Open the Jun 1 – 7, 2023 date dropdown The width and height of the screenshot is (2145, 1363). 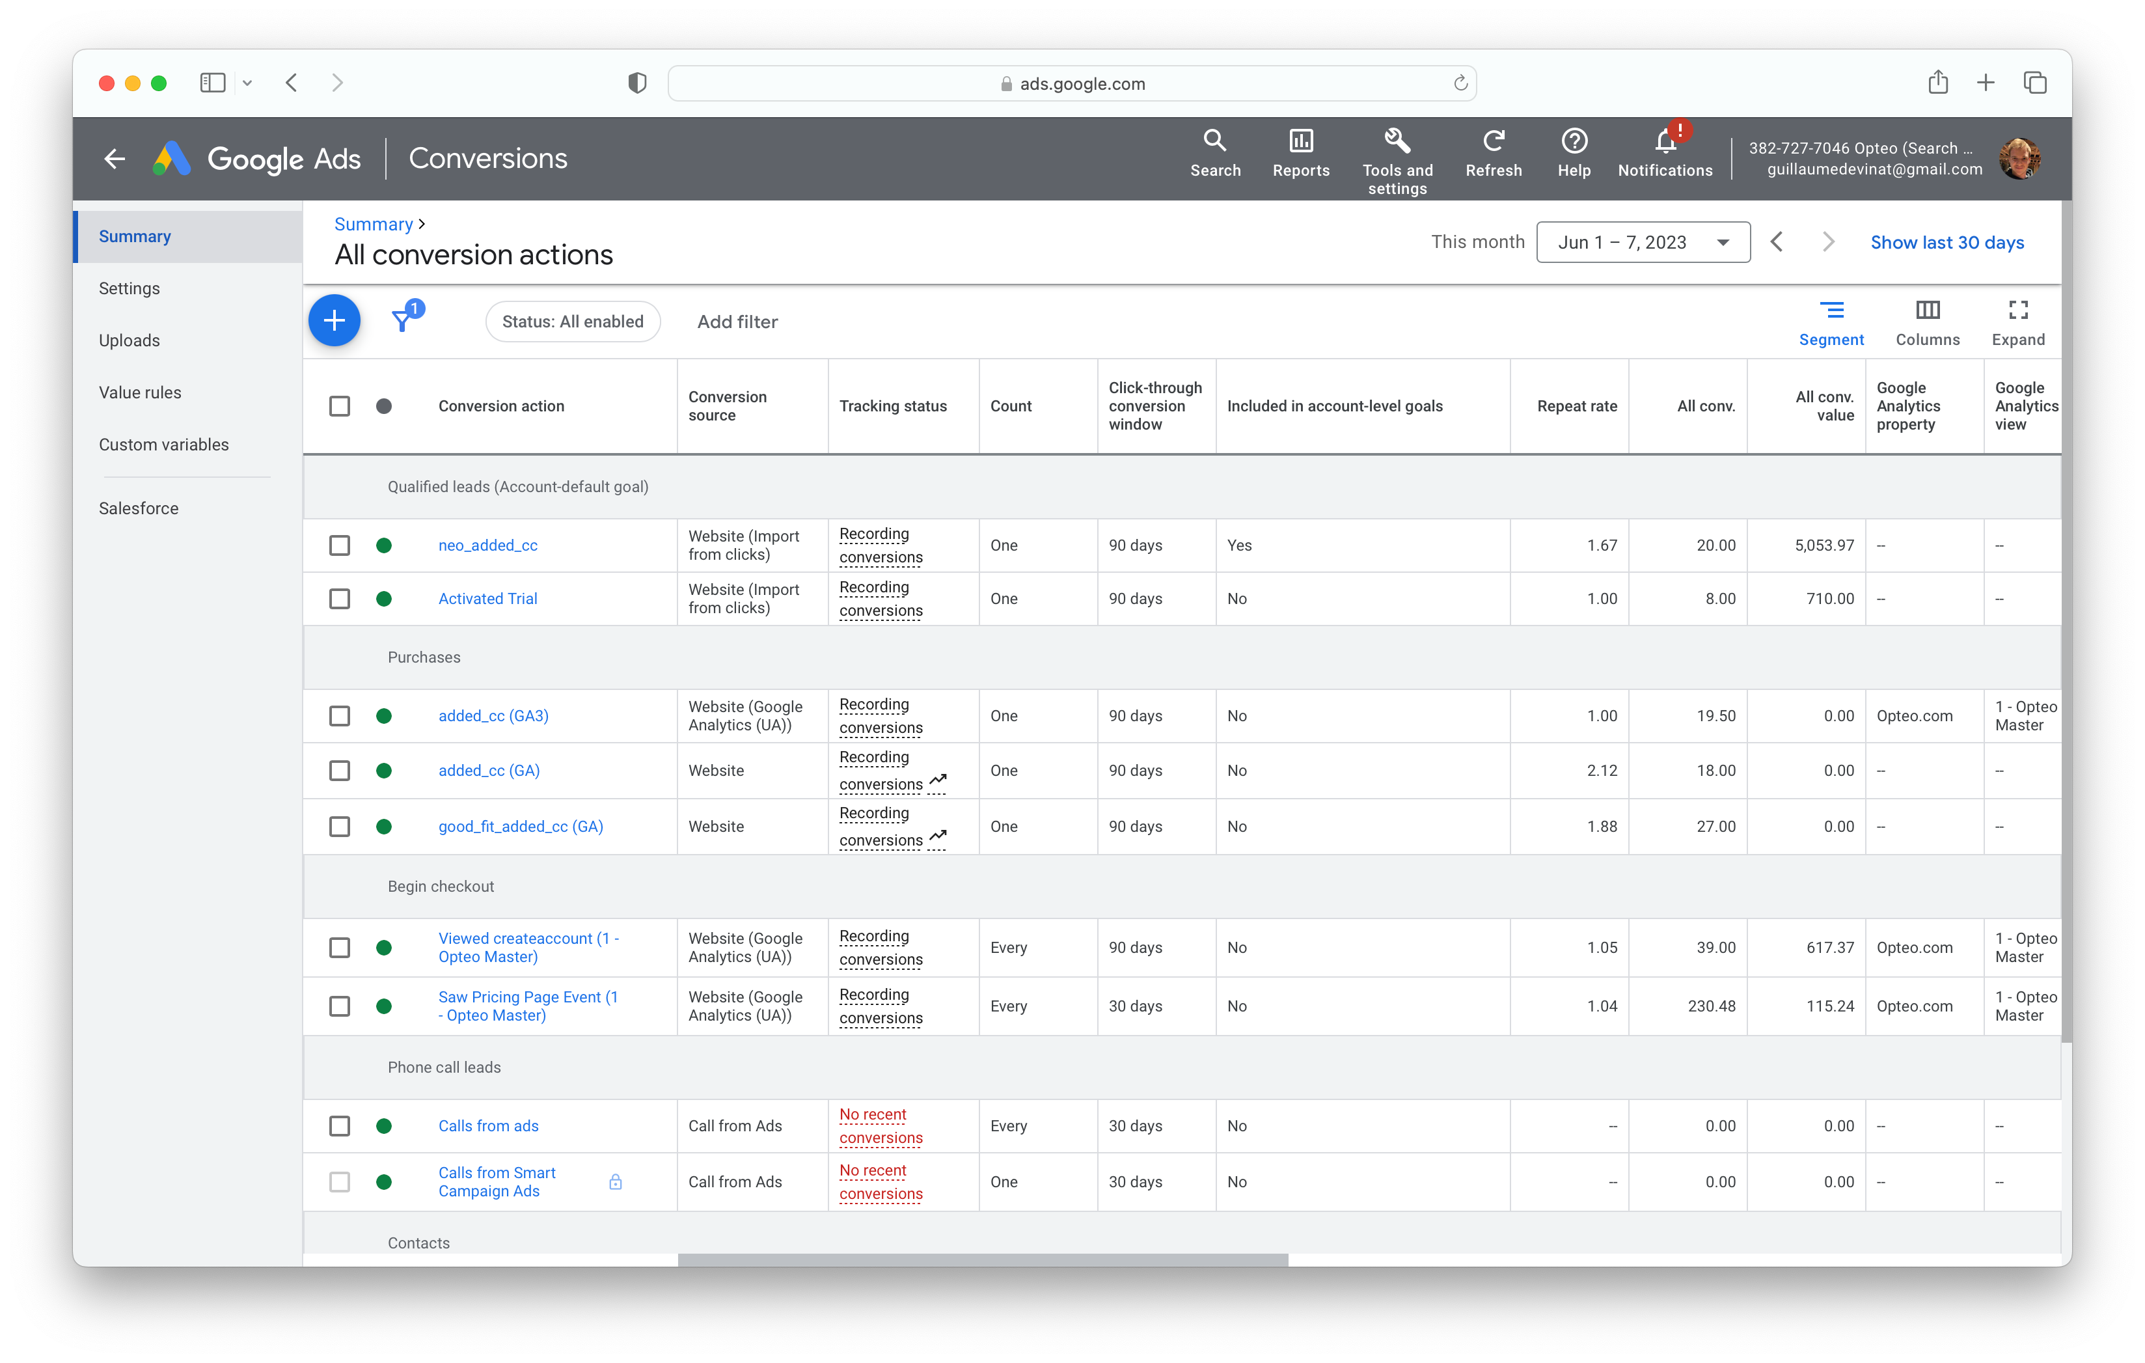click(1642, 242)
